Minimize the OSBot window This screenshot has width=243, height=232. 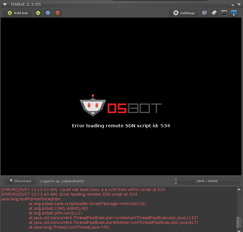(233, 5)
